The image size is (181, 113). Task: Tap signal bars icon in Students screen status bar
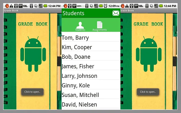96,6
